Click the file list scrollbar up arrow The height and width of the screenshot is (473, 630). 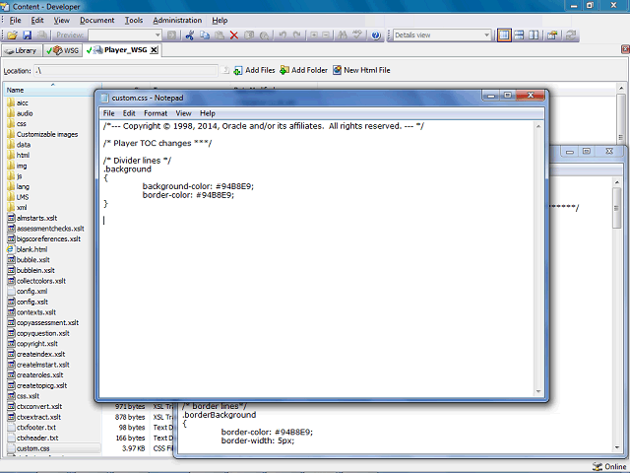(x=621, y=88)
